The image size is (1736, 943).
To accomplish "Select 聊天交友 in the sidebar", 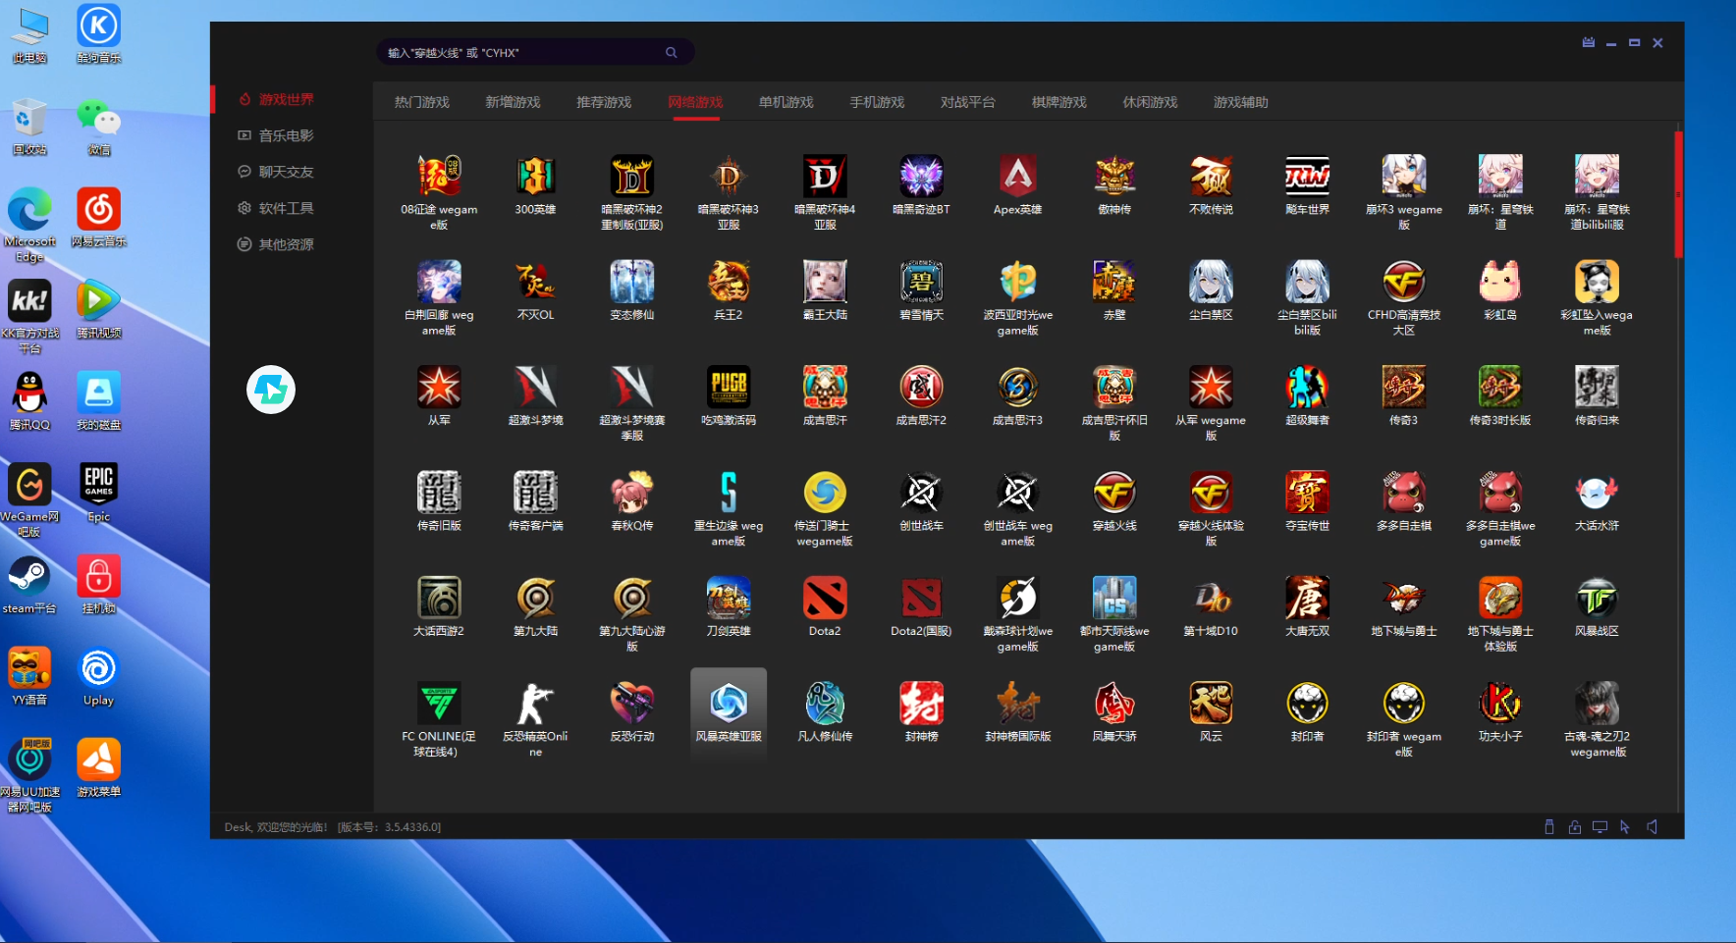I will (x=276, y=172).
